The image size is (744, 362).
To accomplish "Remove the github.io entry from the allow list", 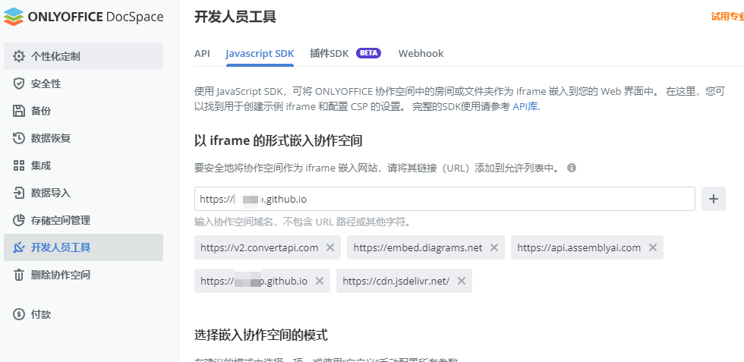I will [320, 281].
